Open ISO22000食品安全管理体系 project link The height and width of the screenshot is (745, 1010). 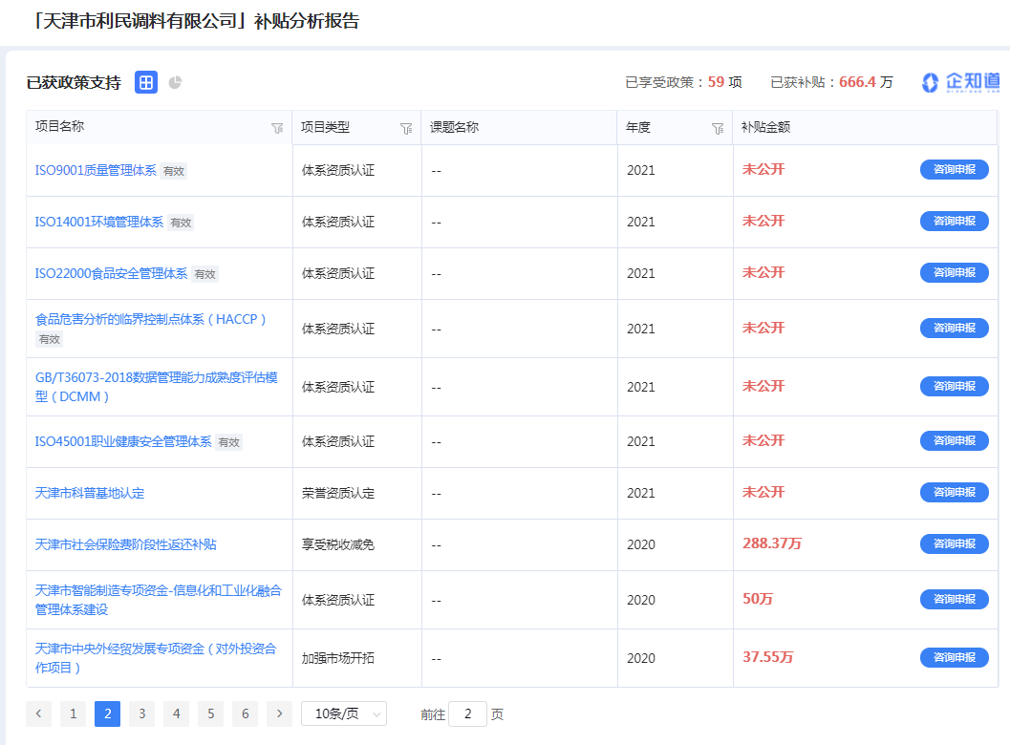[x=112, y=274]
